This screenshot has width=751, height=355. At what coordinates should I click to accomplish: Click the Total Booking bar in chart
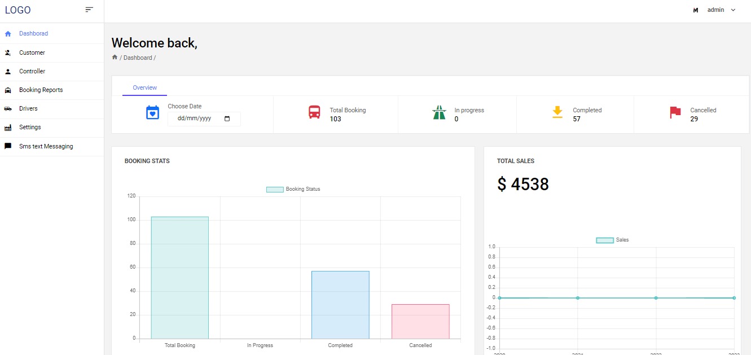(179, 278)
